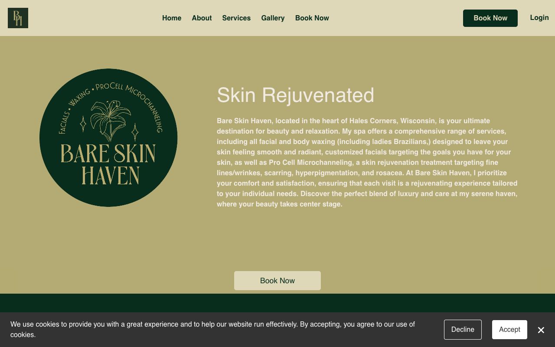The width and height of the screenshot is (555, 347).
Task: Browse the Gallery page
Action: pos(273,18)
